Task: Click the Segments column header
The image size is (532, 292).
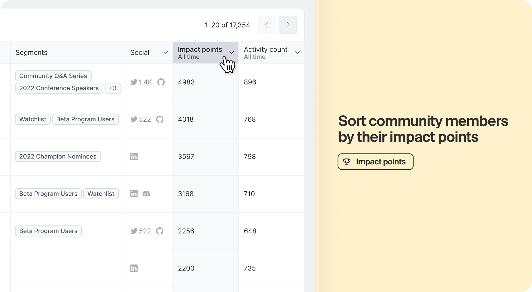Action: [x=31, y=53]
